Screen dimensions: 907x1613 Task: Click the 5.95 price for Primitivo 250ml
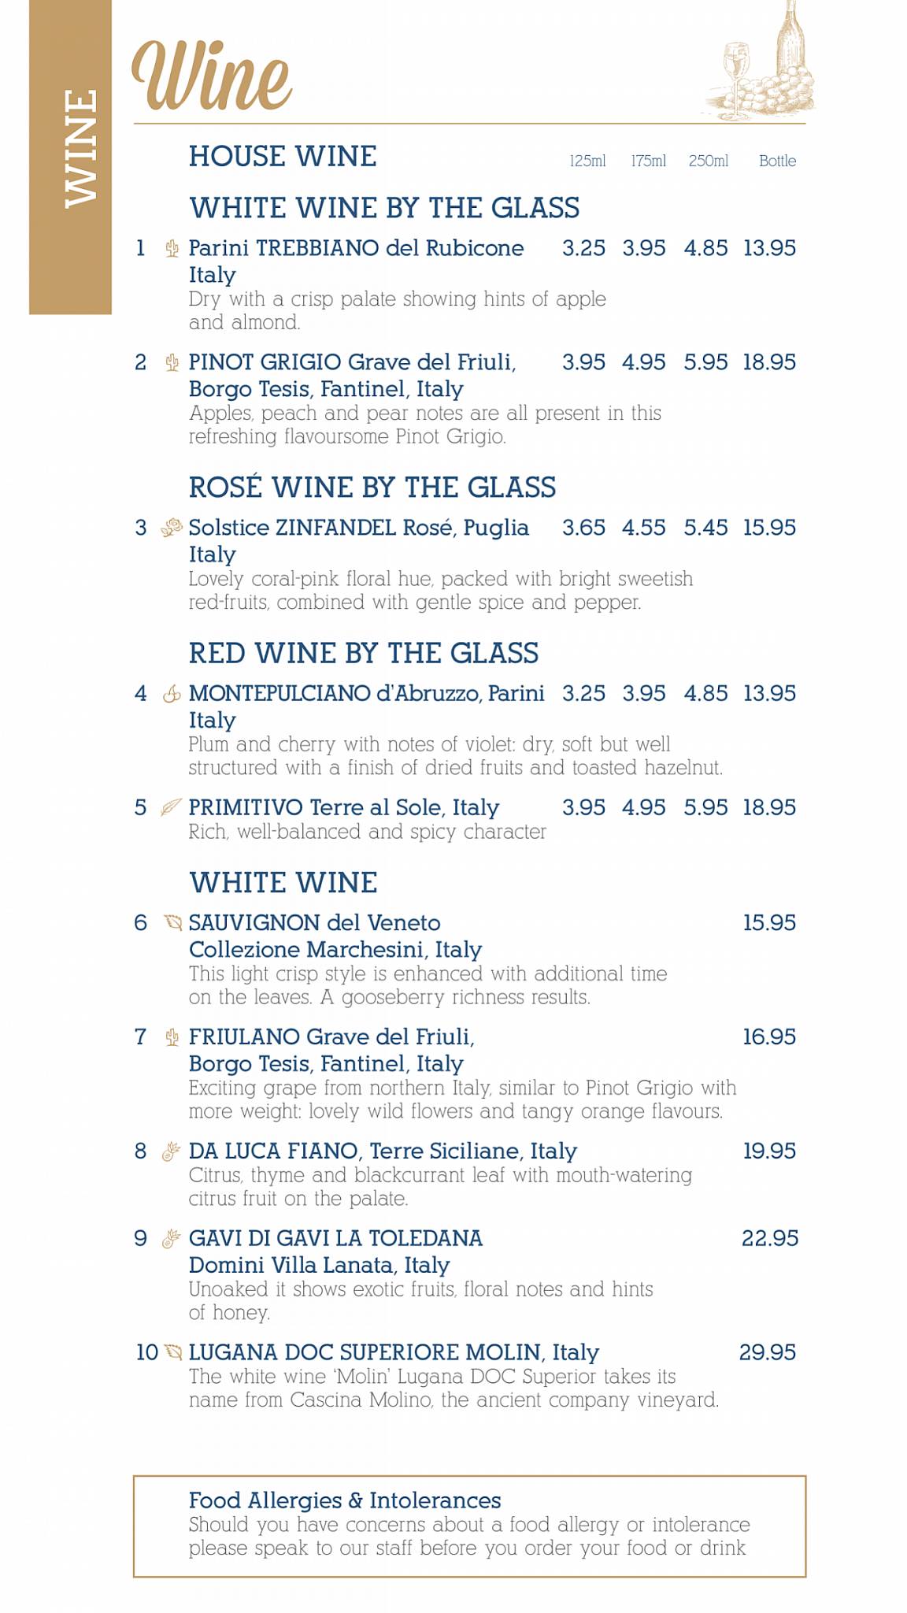point(705,807)
